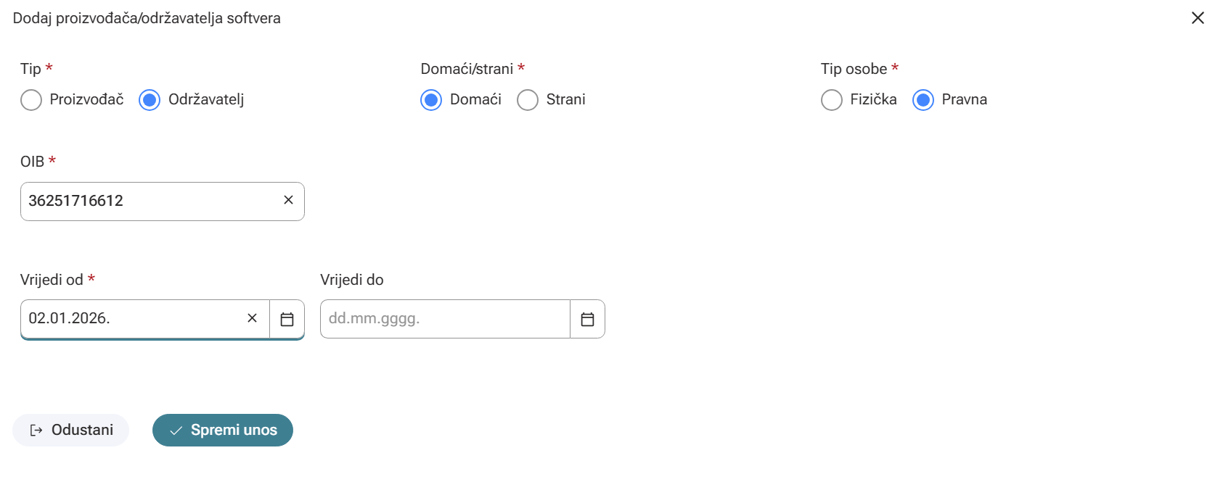Click the Strani label text
The height and width of the screenshot is (482, 1231).
[x=565, y=100]
